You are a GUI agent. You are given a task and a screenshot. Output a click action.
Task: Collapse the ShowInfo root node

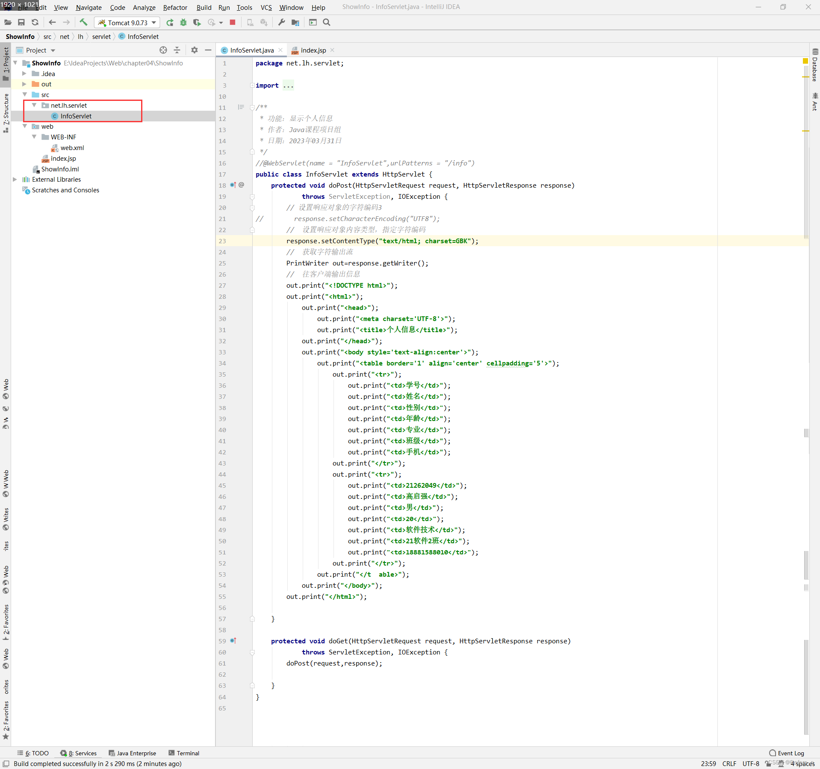coord(15,63)
